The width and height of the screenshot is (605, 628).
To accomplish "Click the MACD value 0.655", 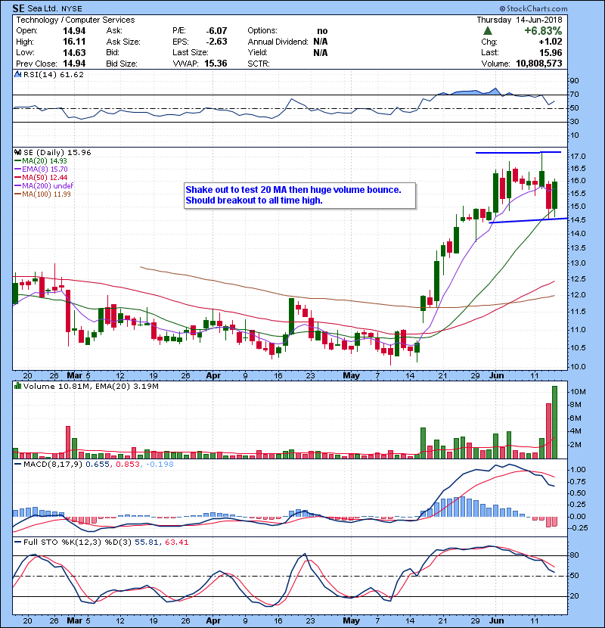I will tap(98, 465).
